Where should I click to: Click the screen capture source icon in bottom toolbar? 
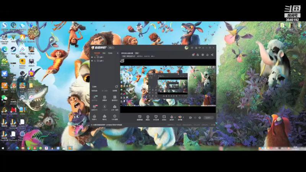tap(140, 117)
